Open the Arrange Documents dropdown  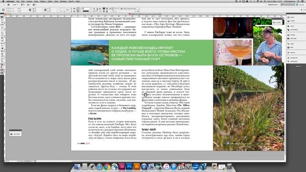click(x=34, y=4)
